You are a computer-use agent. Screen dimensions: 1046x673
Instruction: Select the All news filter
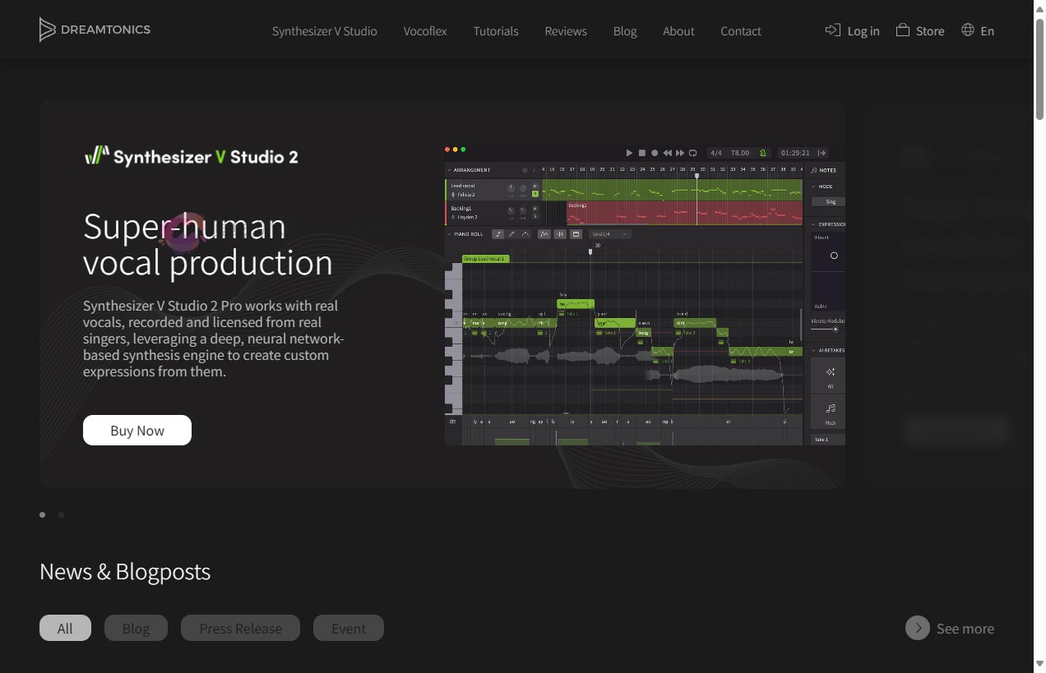(x=65, y=628)
